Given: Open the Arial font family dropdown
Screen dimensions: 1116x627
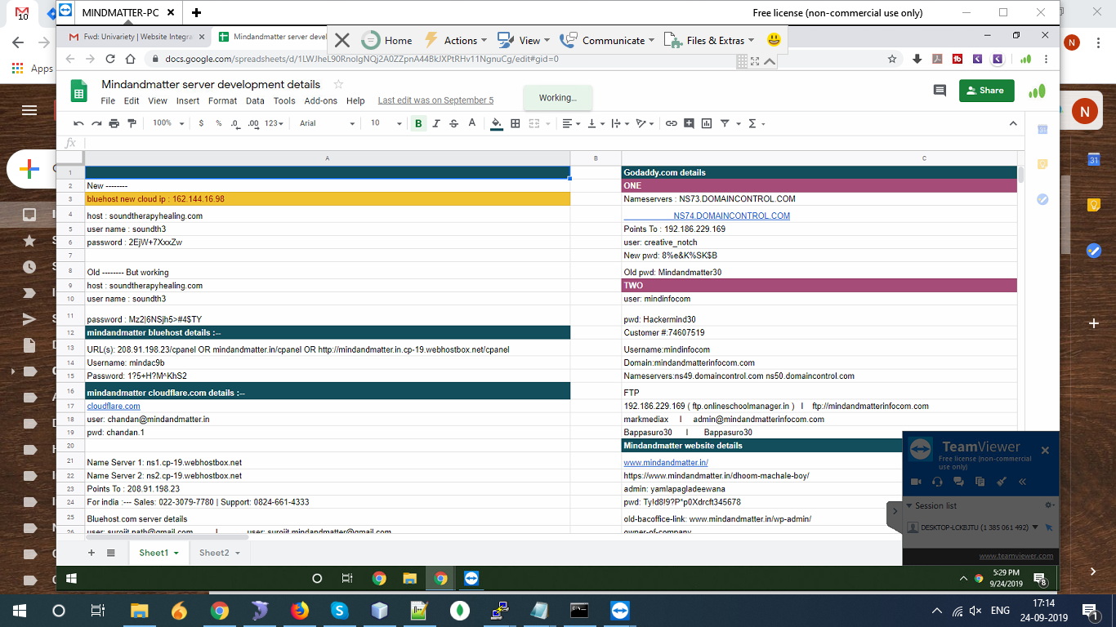Looking at the screenshot, I should (327, 123).
